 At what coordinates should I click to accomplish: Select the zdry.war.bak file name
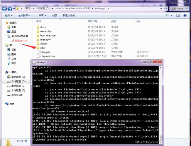pos(48,56)
